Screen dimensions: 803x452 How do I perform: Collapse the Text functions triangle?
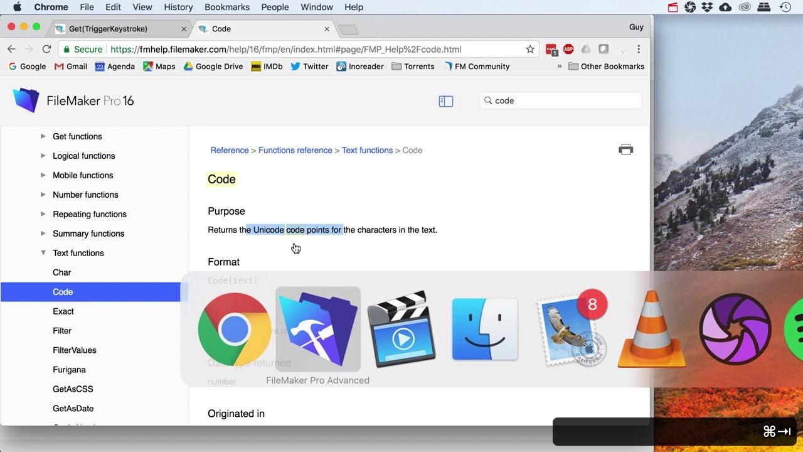click(43, 253)
